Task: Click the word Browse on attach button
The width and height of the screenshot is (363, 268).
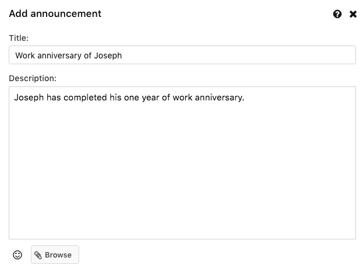Action: pos(58,255)
